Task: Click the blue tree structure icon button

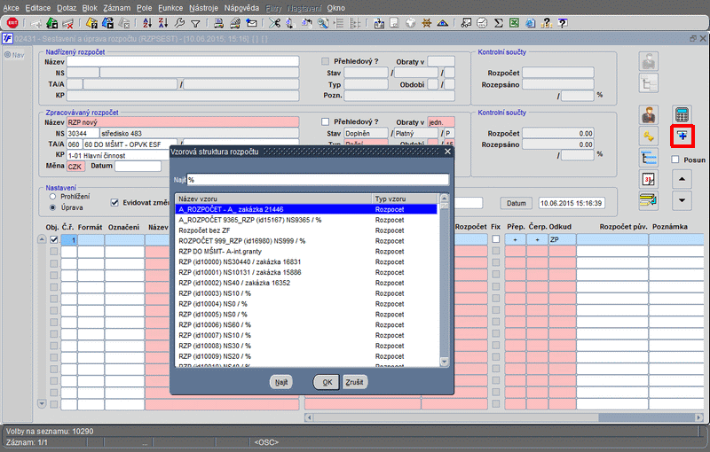Action: tap(649, 157)
